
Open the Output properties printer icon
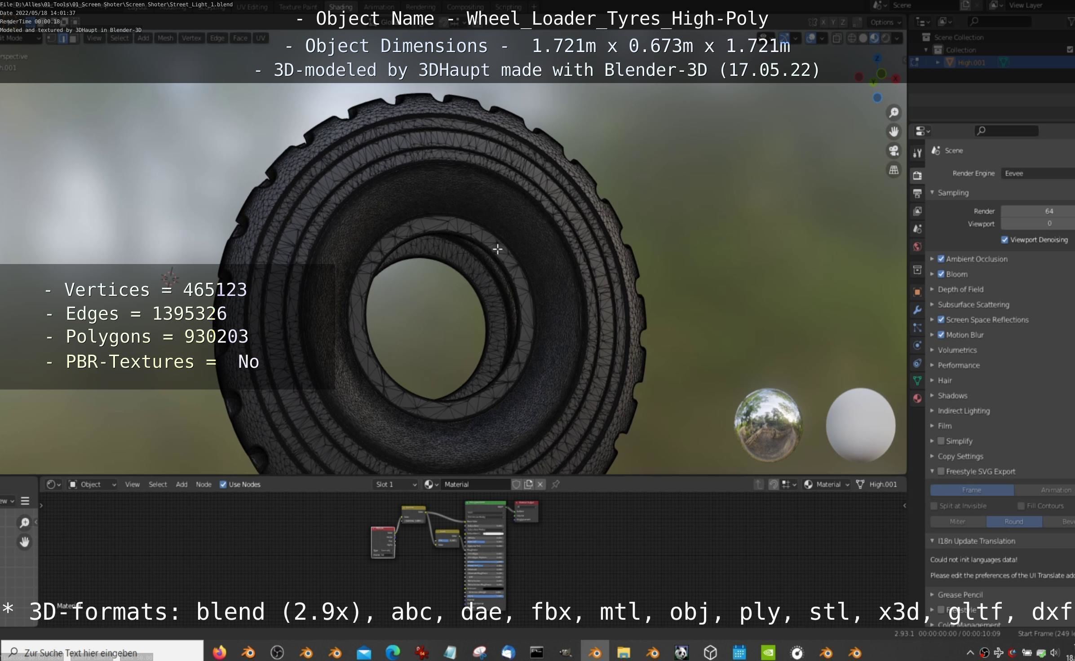[917, 194]
